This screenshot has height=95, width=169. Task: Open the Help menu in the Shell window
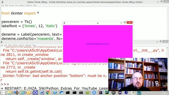click(34, 45)
